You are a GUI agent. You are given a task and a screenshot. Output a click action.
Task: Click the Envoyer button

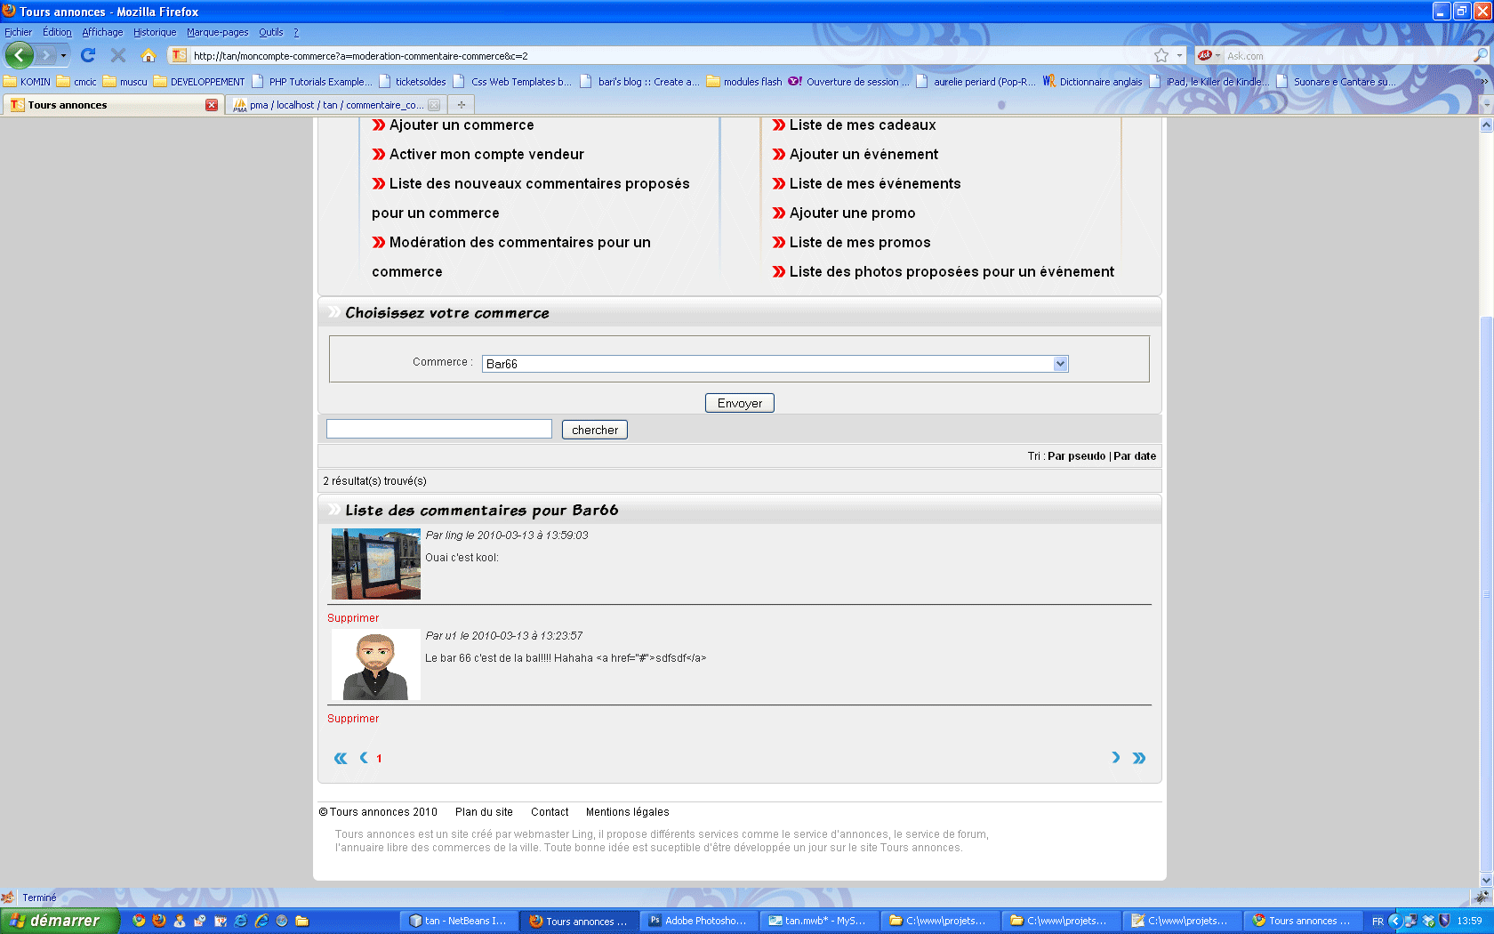coord(740,403)
